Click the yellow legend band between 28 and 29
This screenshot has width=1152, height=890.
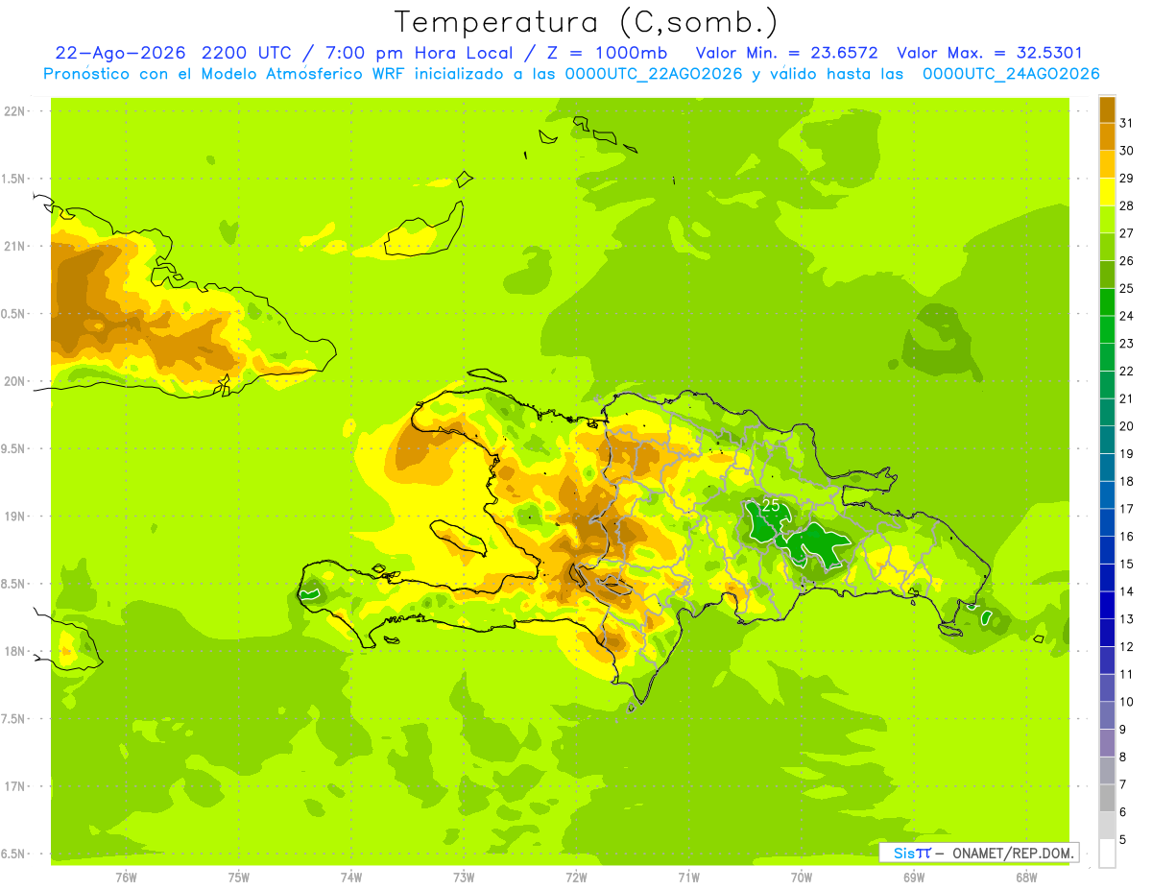1107,192
